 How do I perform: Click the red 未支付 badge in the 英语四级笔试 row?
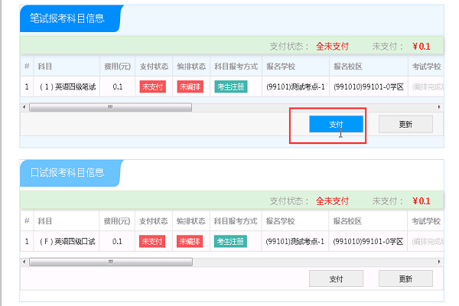point(152,87)
